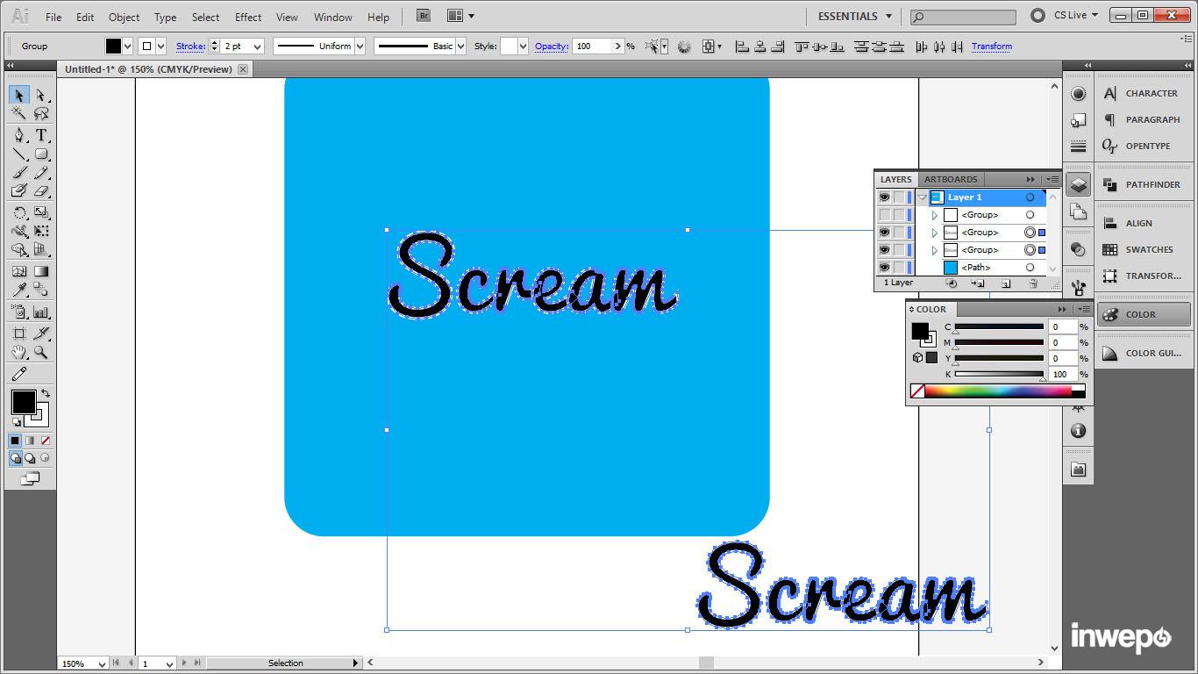Set paint mode to None in Tools panel
The width and height of the screenshot is (1198, 674).
point(46,441)
